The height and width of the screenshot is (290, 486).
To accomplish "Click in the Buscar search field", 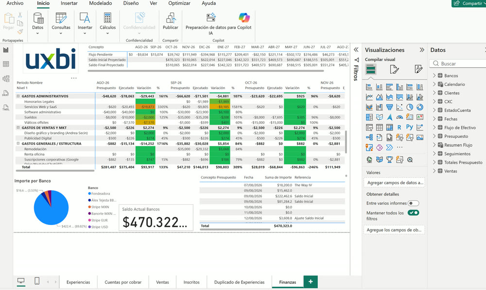I will point(459,64).
